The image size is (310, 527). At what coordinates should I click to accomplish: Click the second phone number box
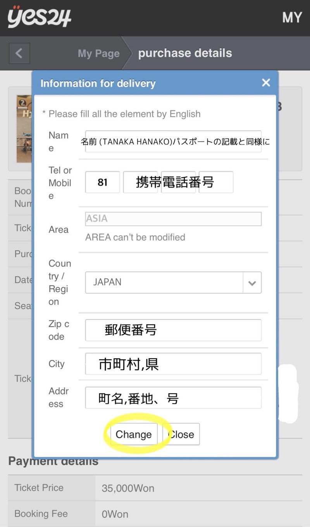click(140, 182)
